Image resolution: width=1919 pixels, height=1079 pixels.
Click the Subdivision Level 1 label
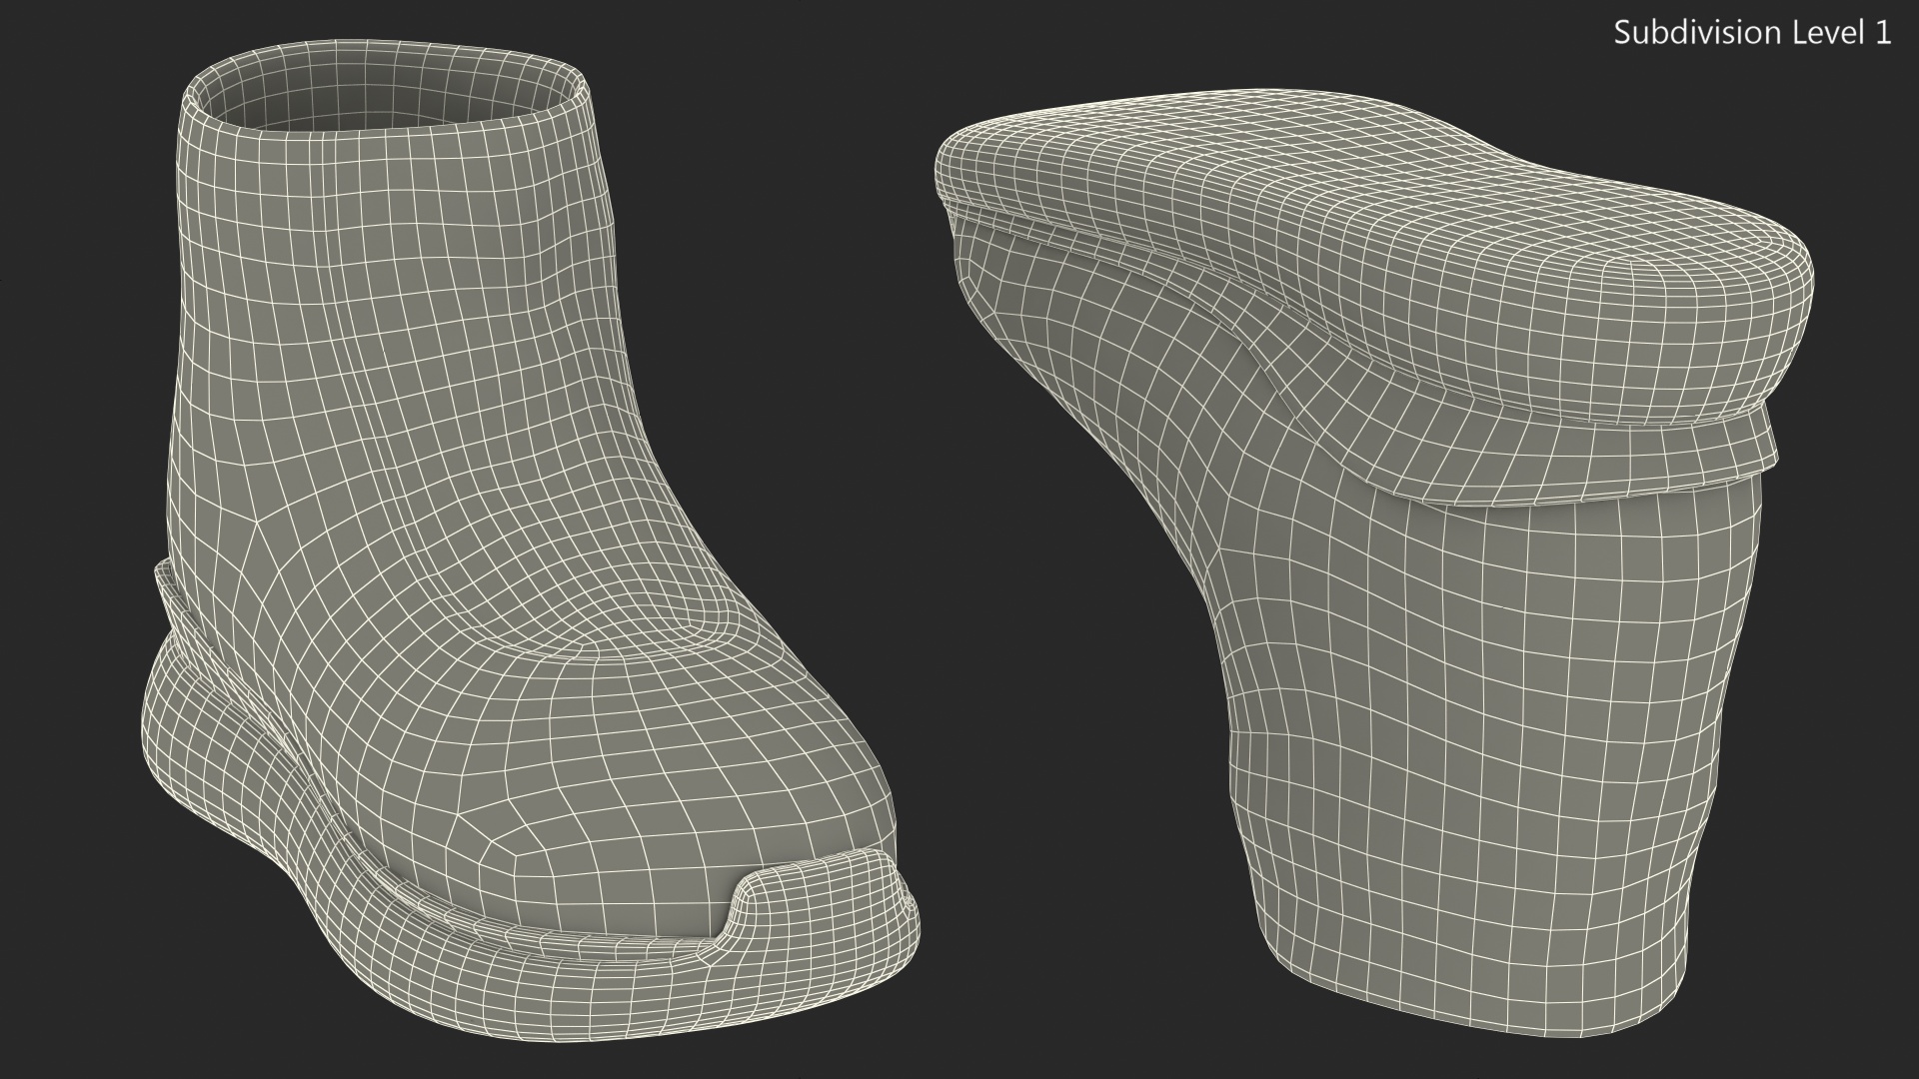click(x=1752, y=33)
